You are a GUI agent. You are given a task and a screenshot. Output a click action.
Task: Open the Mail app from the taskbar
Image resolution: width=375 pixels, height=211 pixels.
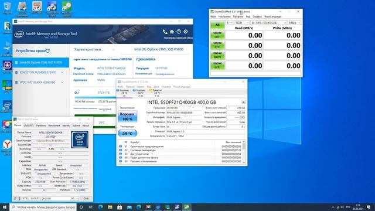tap(129, 207)
